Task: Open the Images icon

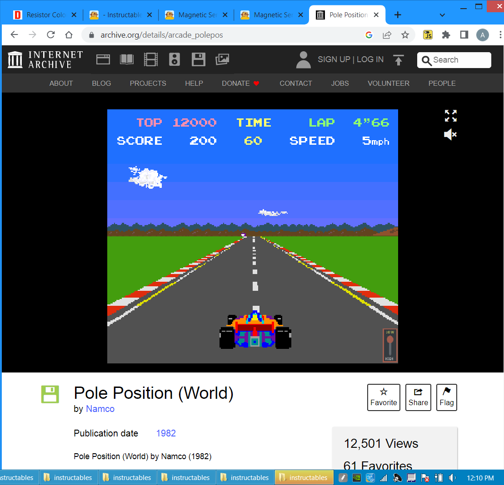Action: click(x=222, y=60)
